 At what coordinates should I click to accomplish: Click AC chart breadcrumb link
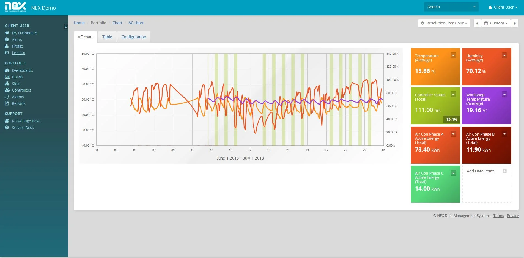click(136, 23)
